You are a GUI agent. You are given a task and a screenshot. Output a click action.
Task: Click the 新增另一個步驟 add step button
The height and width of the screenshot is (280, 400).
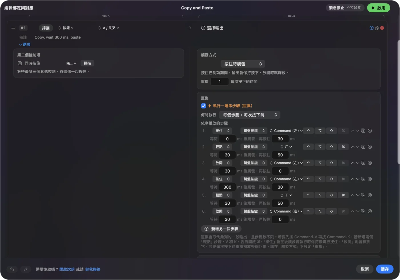221,229
